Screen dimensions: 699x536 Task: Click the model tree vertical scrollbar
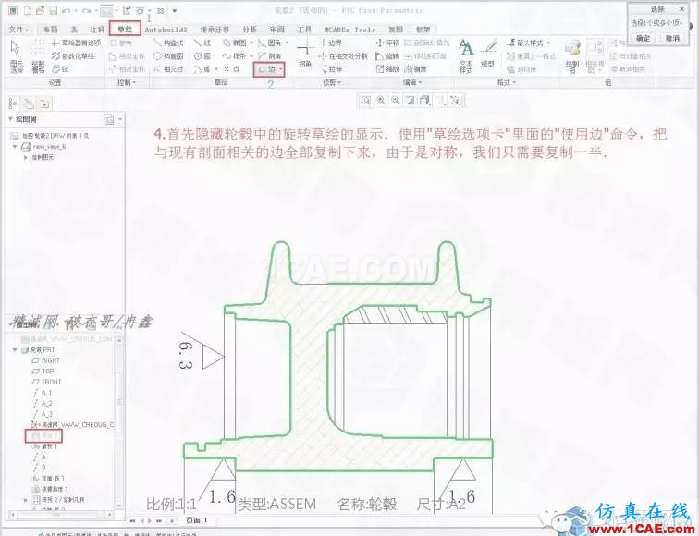pos(119,423)
